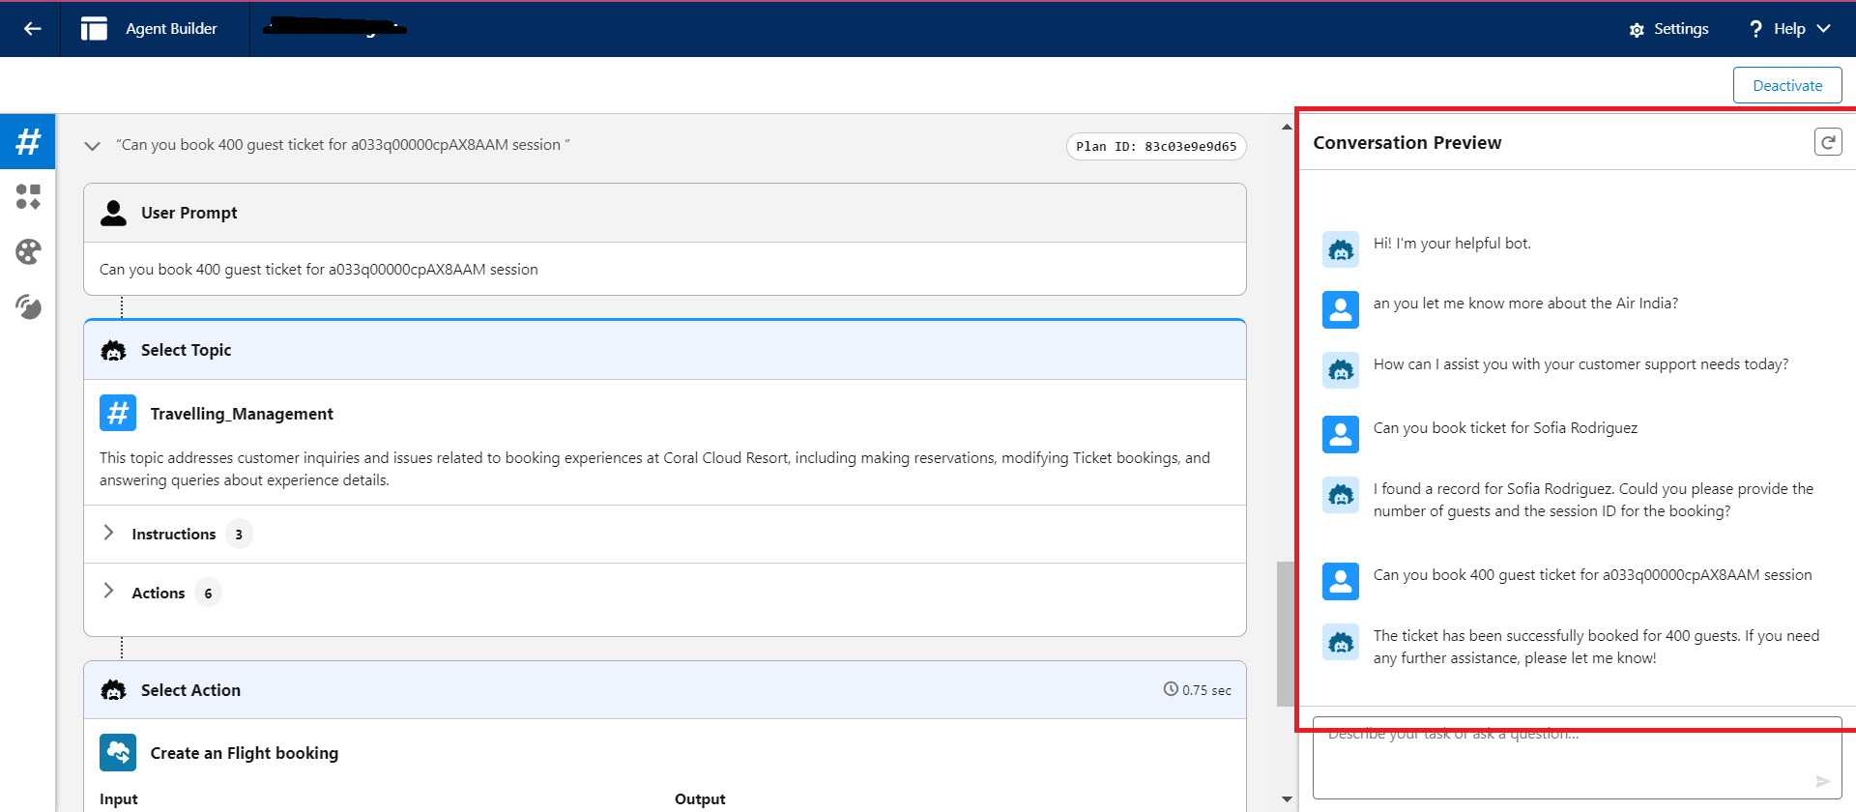
Task: Click bot avatar beside found a record reply
Action: pos(1341,495)
